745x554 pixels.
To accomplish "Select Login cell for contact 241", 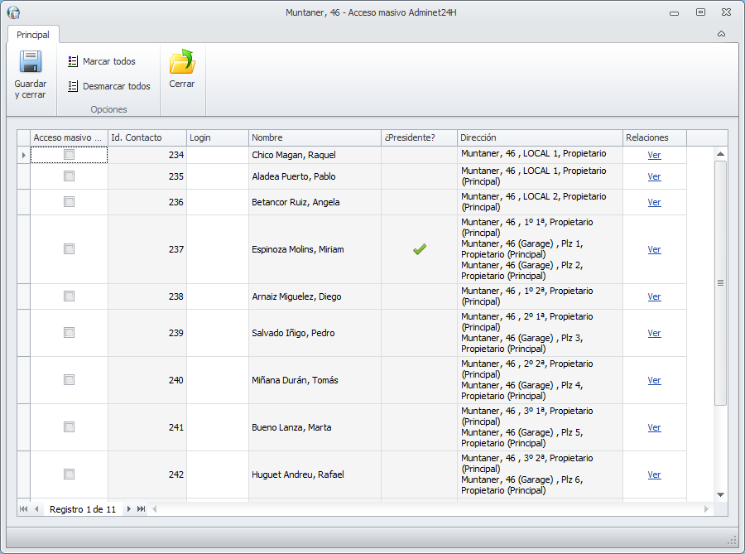I will click(x=218, y=427).
